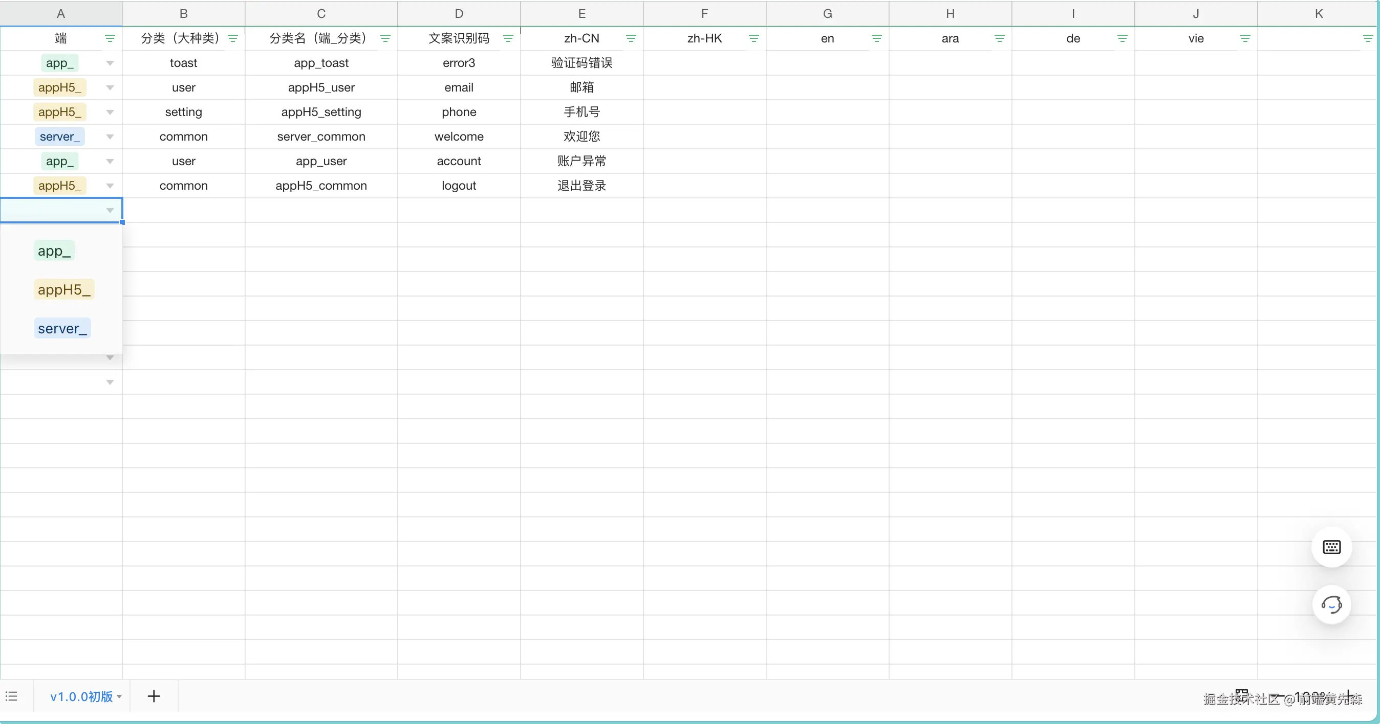Select server_ tag in dropdown list

(x=62, y=329)
